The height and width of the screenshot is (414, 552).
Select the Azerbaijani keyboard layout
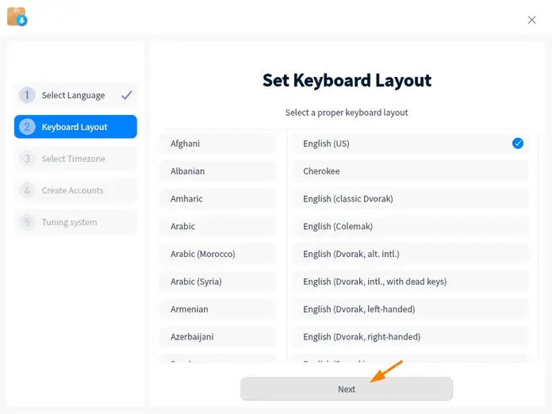(x=218, y=336)
